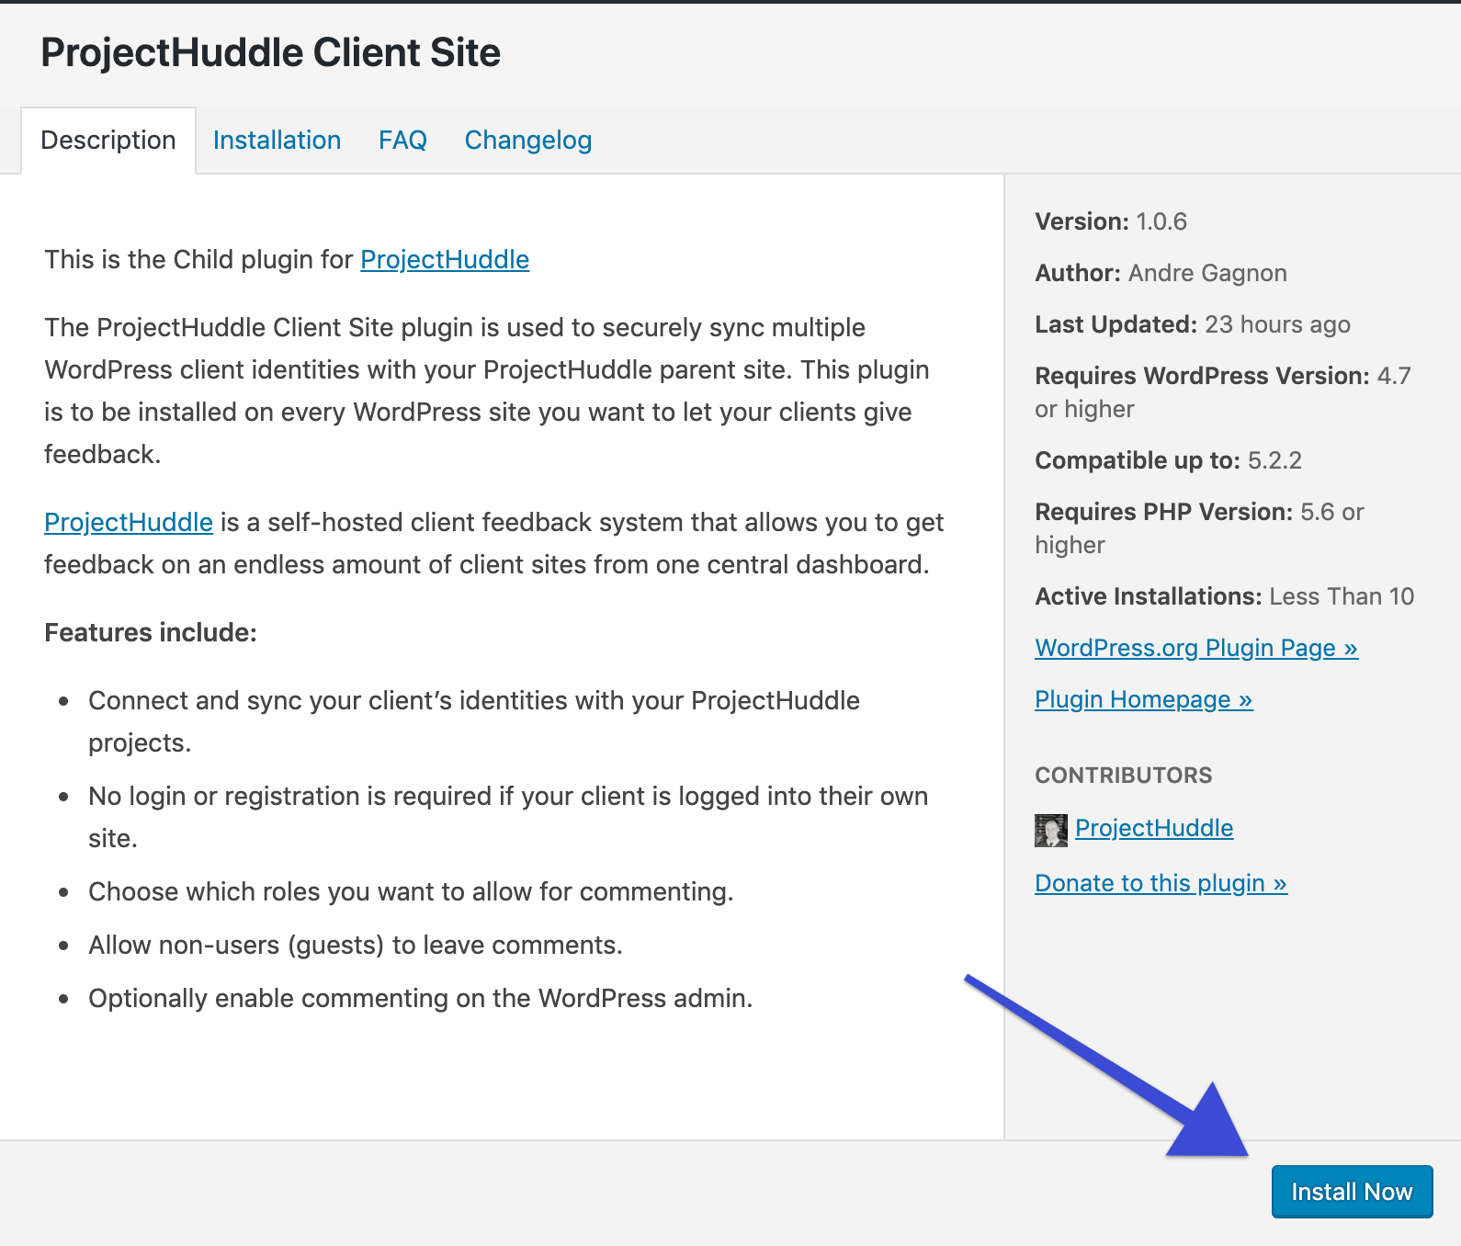
Task: Click the Version 1.0.6 text
Action: 1110,221
